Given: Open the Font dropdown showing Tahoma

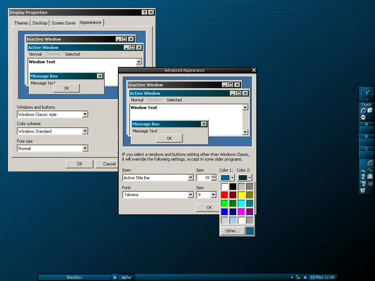Looking at the screenshot, I should click(190, 195).
